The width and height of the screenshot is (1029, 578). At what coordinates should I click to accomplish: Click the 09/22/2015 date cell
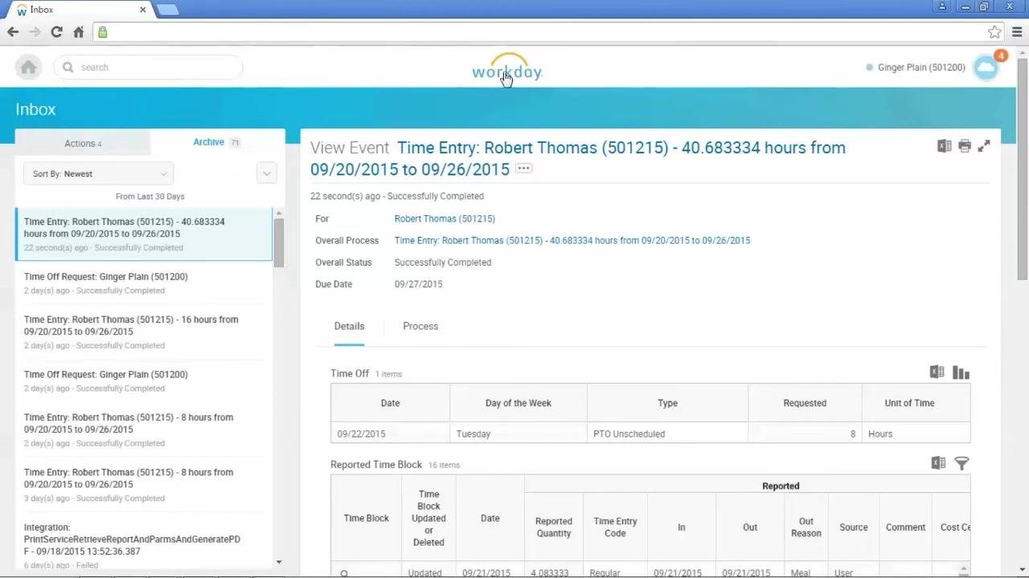pos(390,433)
